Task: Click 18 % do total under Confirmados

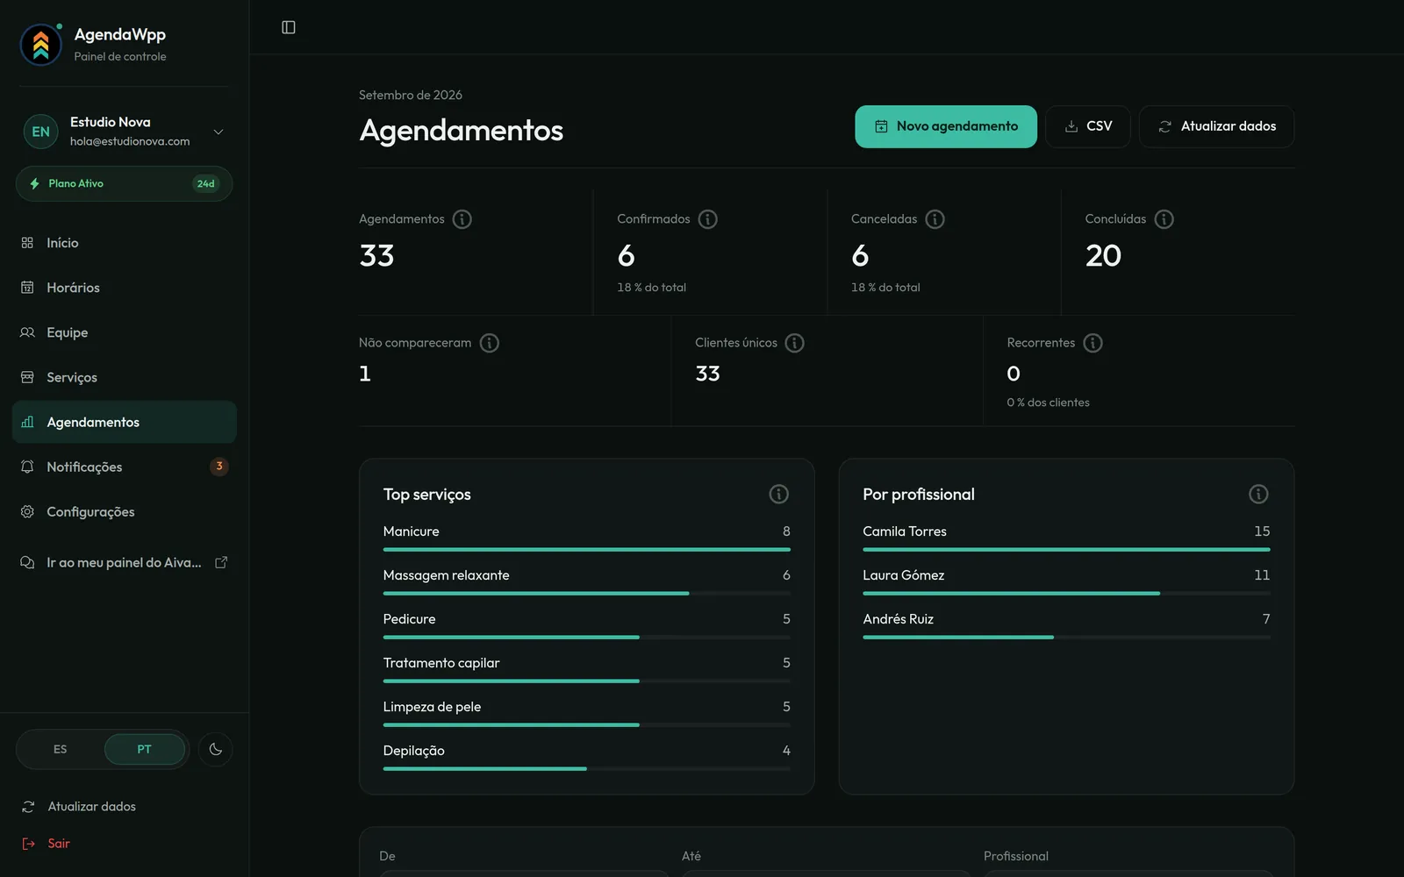Action: 652,288
